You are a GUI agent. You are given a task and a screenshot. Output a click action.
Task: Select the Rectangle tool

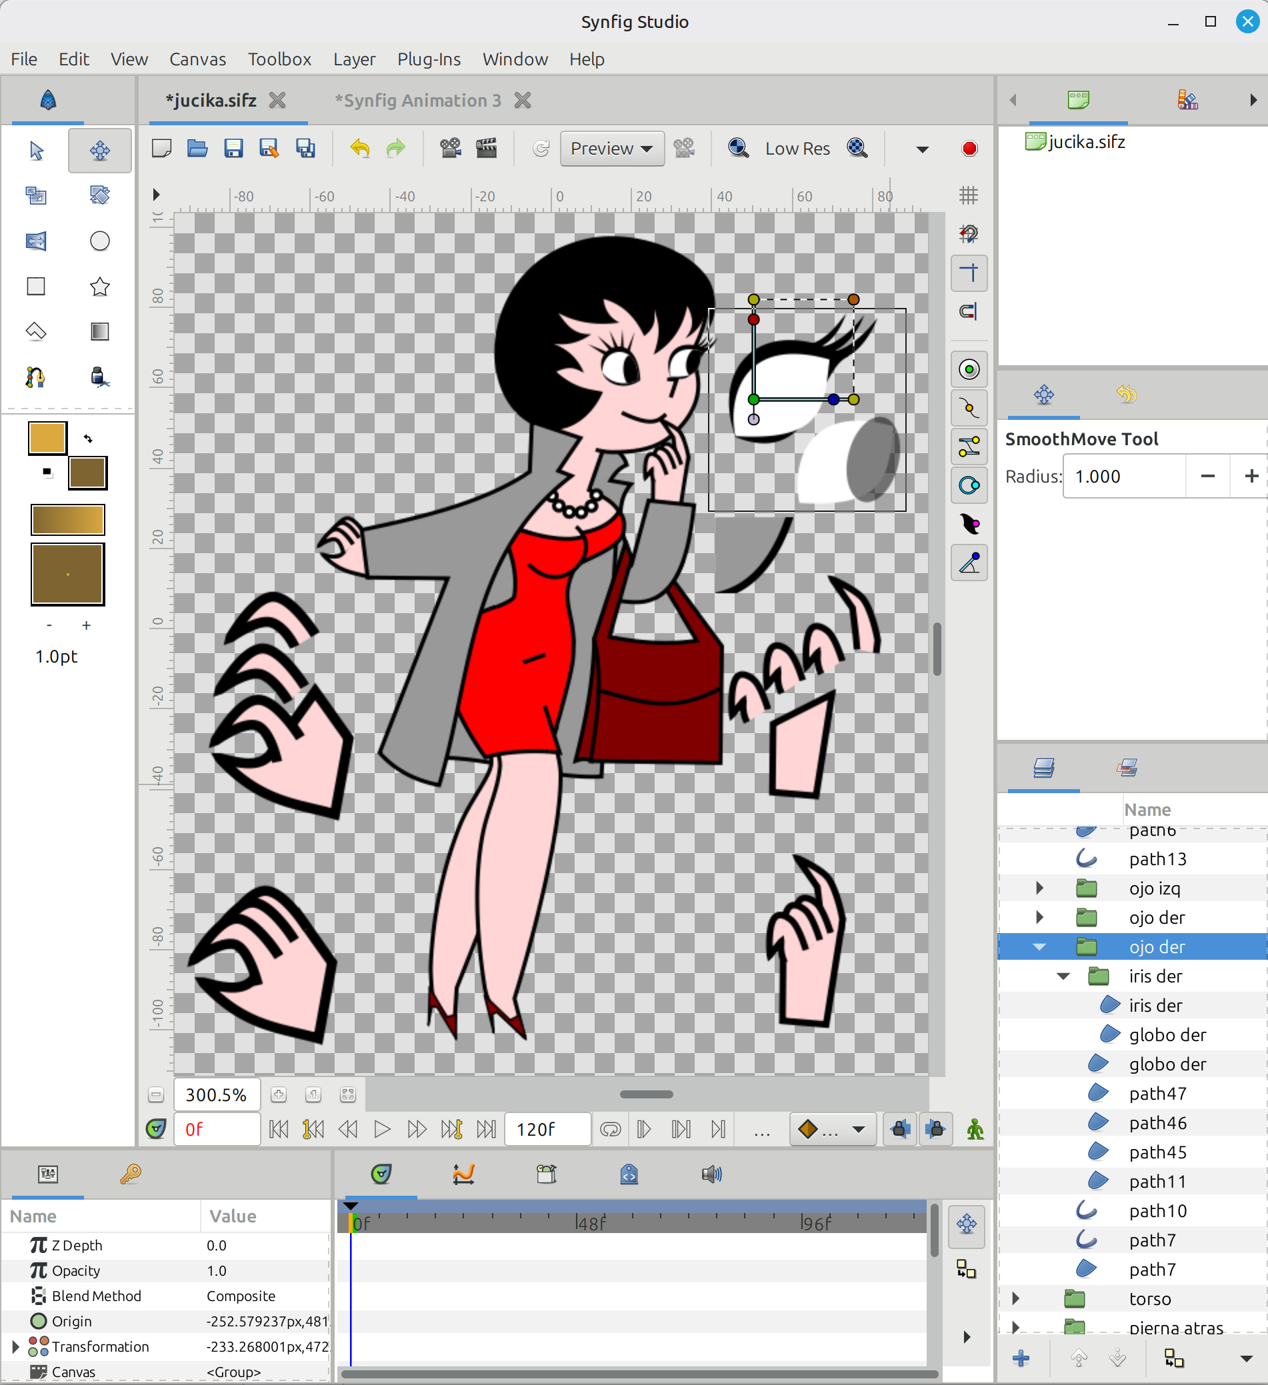36,287
